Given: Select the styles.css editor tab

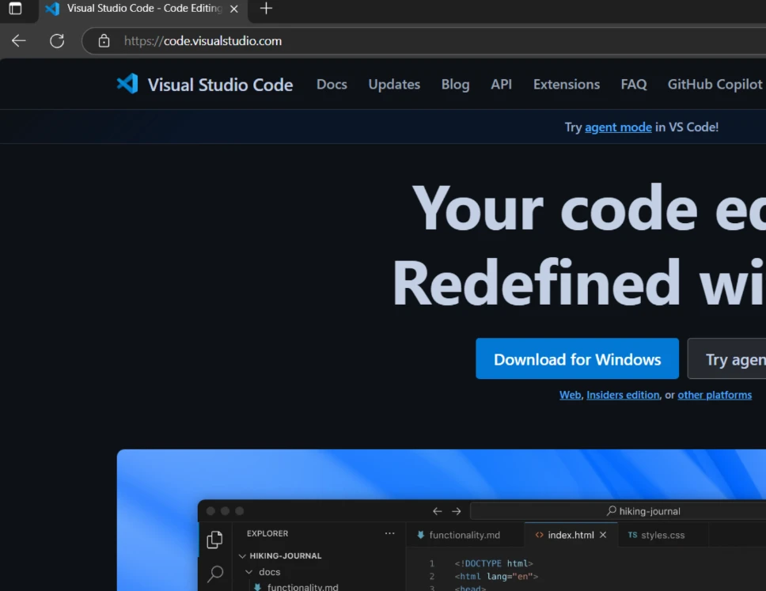Looking at the screenshot, I should pos(656,535).
